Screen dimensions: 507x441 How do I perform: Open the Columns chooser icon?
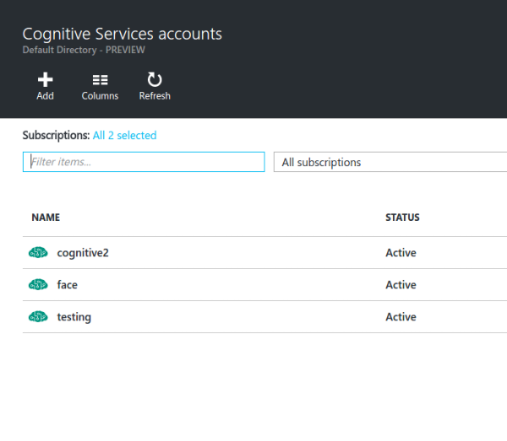coord(100,79)
